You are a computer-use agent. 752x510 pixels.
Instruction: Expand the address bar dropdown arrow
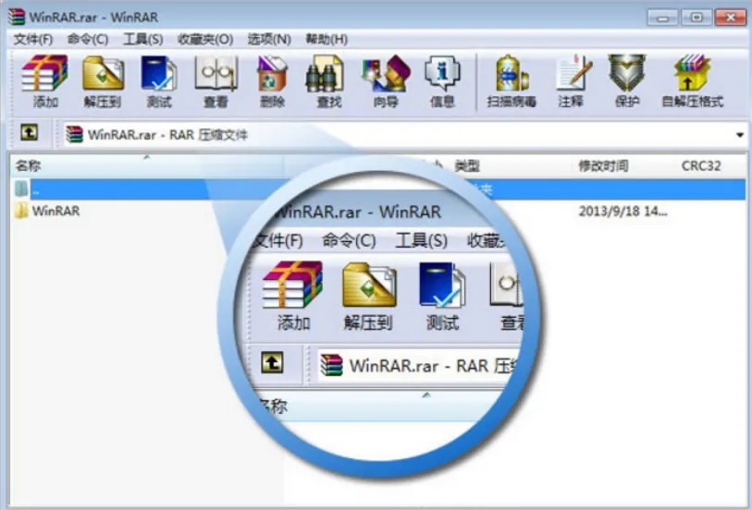coord(740,135)
